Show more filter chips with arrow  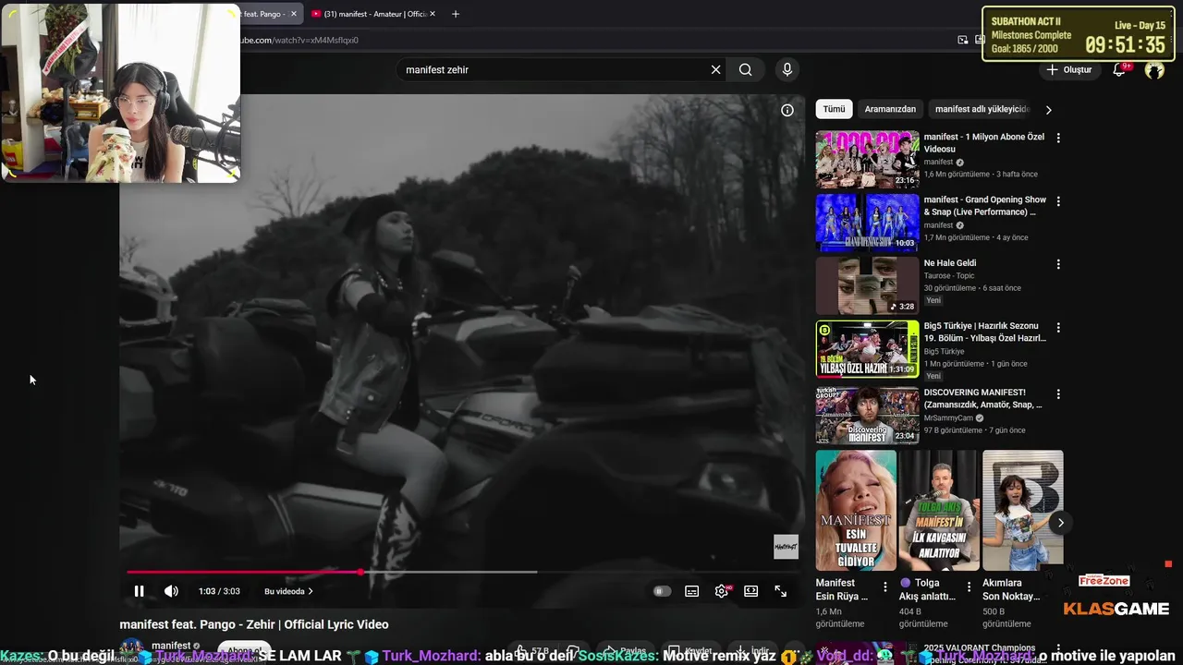[x=1048, y=109]
